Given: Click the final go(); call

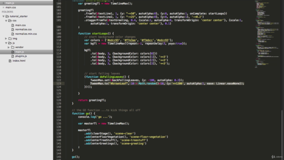Looking at the screenshot, I should click(x=75, y=157).
